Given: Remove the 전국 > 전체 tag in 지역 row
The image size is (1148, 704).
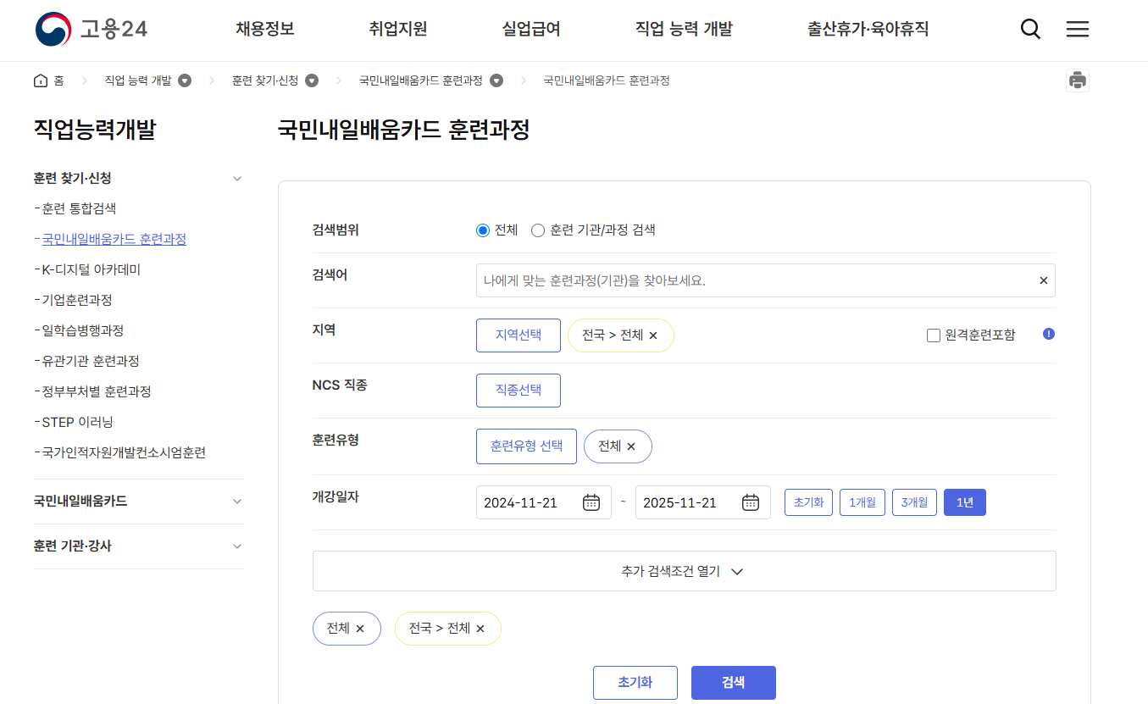Looking at the screenshot, I should click(653, 335).
